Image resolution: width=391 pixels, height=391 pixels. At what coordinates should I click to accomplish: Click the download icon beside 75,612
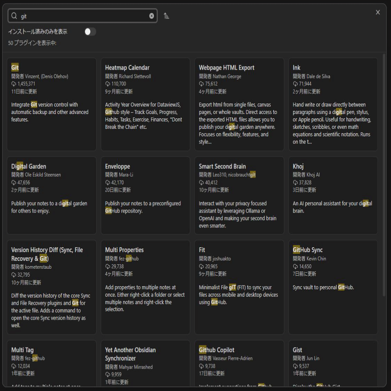click(201, 84)
